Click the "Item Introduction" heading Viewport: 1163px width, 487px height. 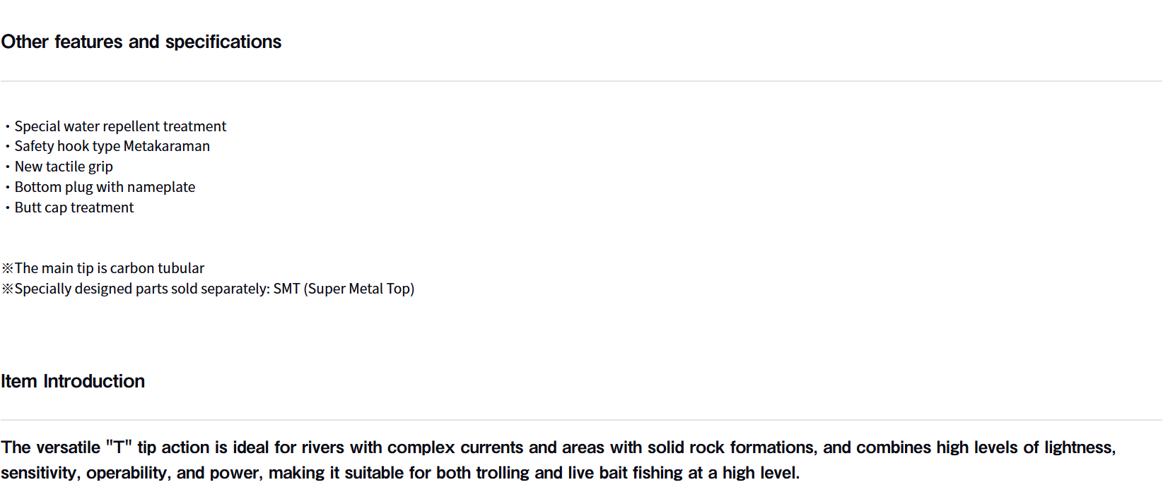point(73,381)
